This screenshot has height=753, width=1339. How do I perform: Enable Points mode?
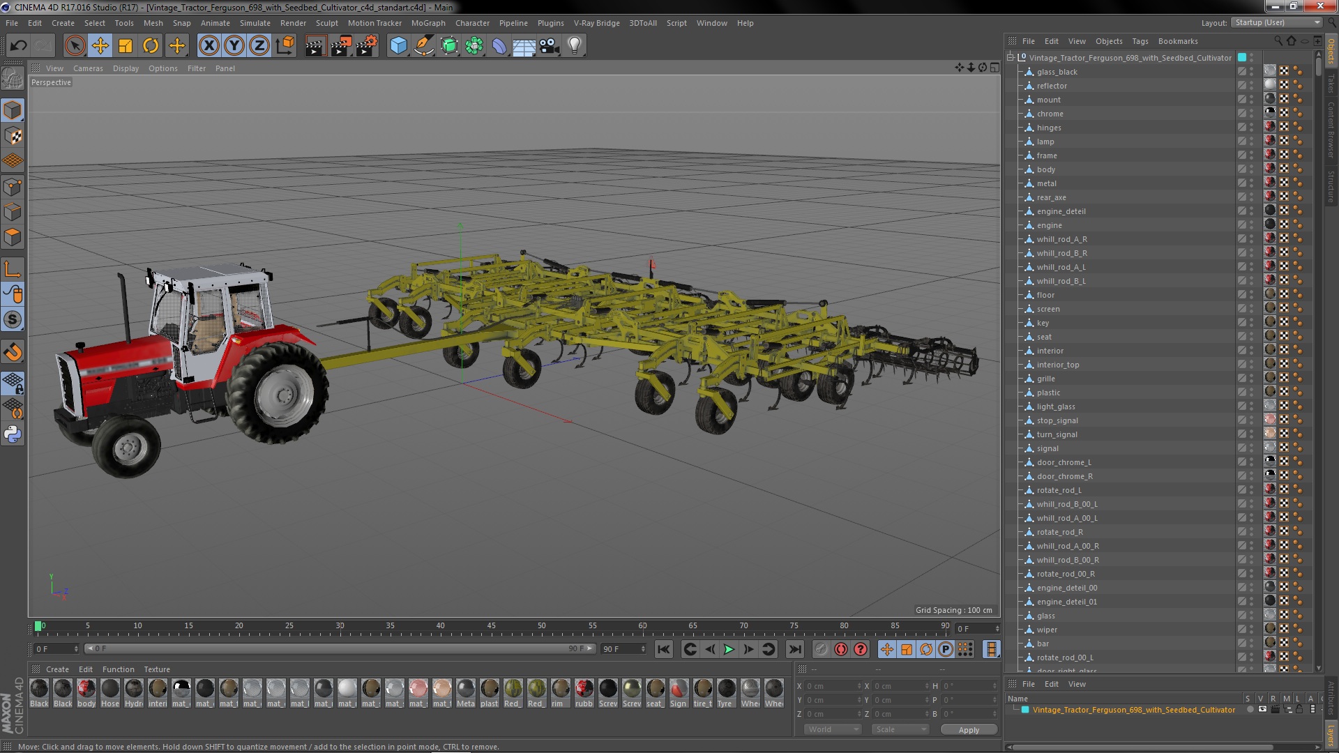pyautogui.click(x=13, y=187)
